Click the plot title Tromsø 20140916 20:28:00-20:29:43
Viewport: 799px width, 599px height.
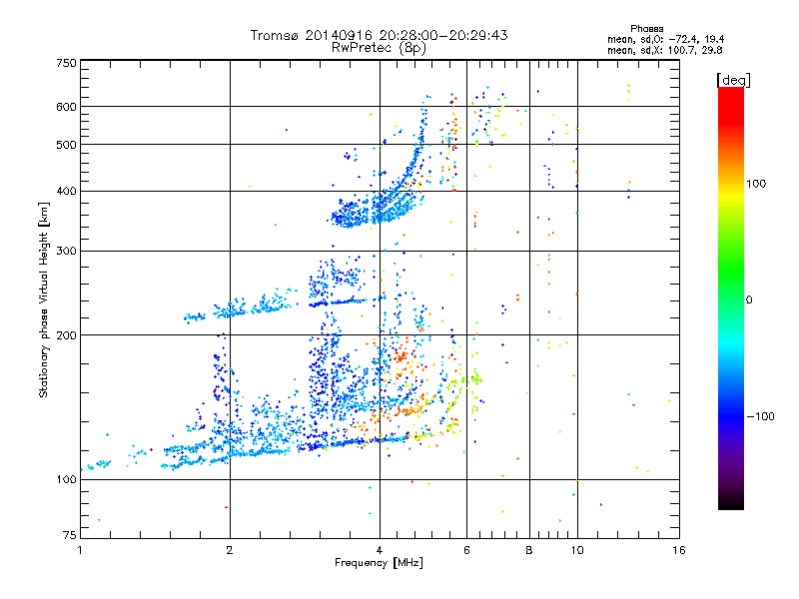click(x=380, y=35)
